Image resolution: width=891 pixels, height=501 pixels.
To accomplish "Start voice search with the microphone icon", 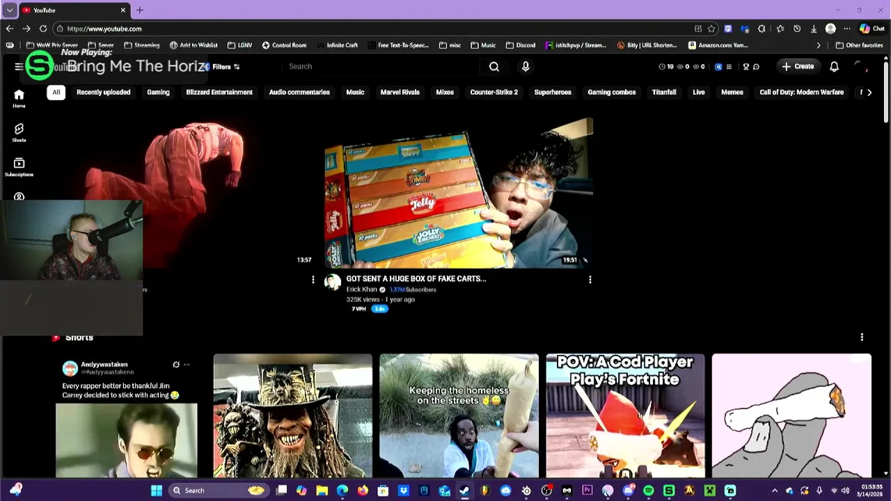I will pos(526,67).
